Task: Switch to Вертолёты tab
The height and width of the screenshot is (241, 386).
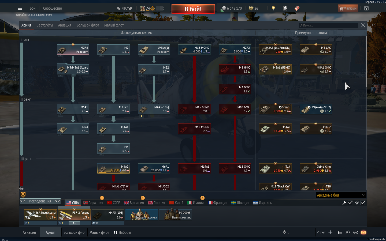Action: point(44,25)
